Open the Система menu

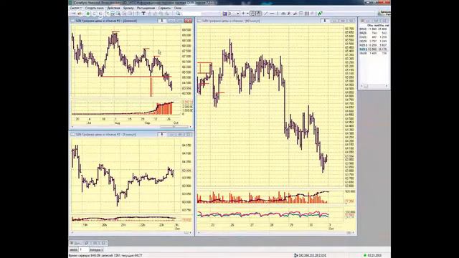[75, 8]
